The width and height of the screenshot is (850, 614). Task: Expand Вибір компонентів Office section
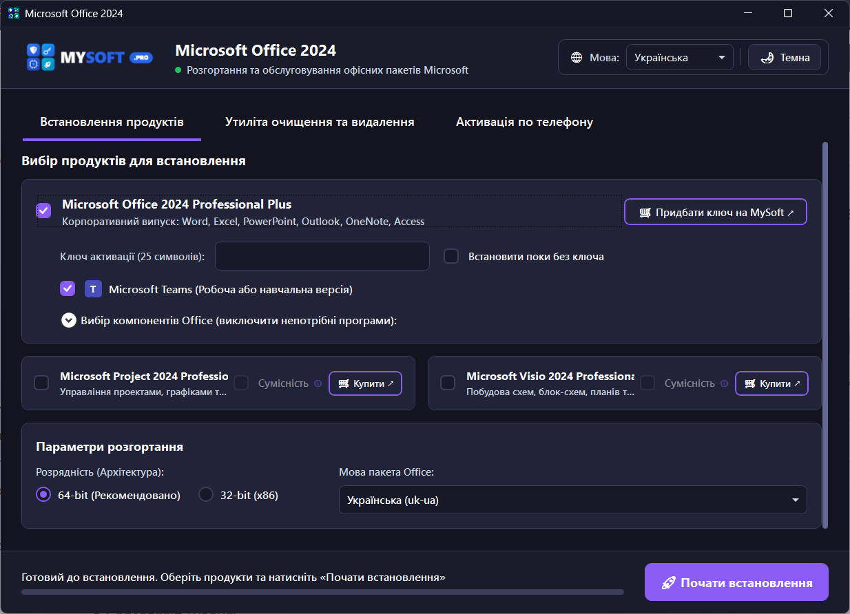[x=68, y=320]
